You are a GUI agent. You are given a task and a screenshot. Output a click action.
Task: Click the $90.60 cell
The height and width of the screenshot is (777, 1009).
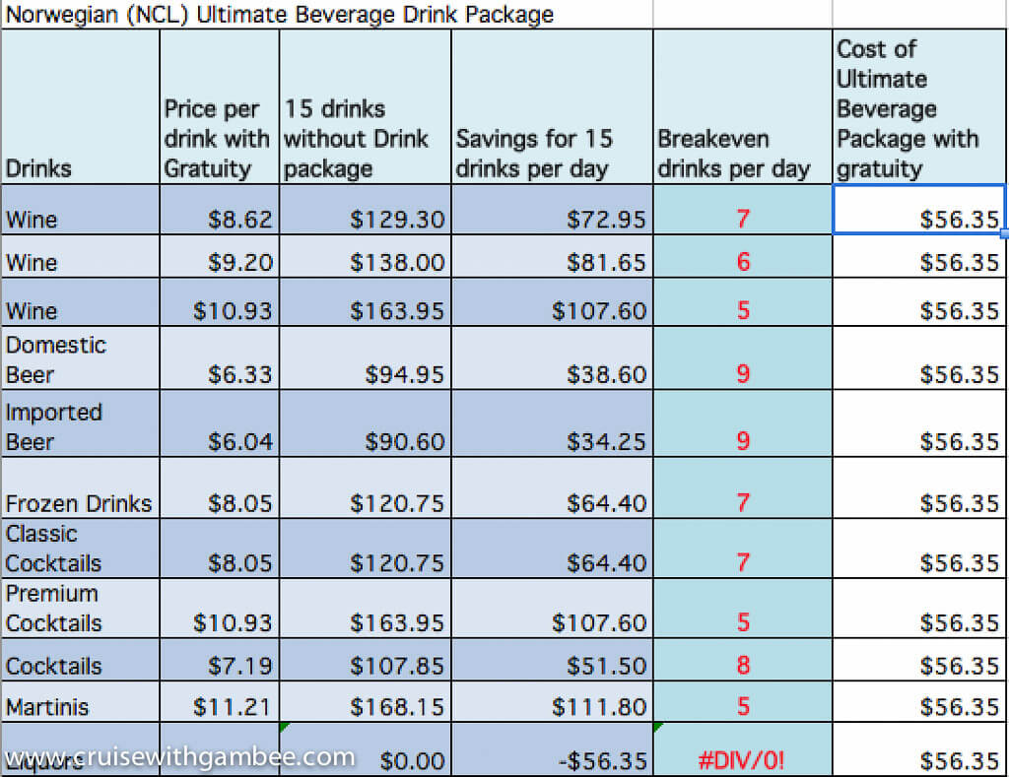tap(366, 423)
